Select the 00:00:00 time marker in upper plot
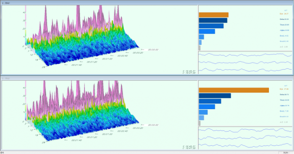 153,50
